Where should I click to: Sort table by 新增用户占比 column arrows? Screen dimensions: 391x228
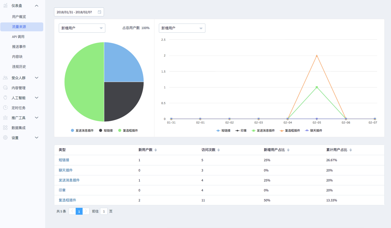coord(288,150)
